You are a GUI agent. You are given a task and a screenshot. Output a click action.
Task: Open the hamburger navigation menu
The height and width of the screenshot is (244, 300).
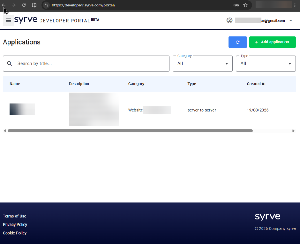pyautogui.click(x=8, y=20)
